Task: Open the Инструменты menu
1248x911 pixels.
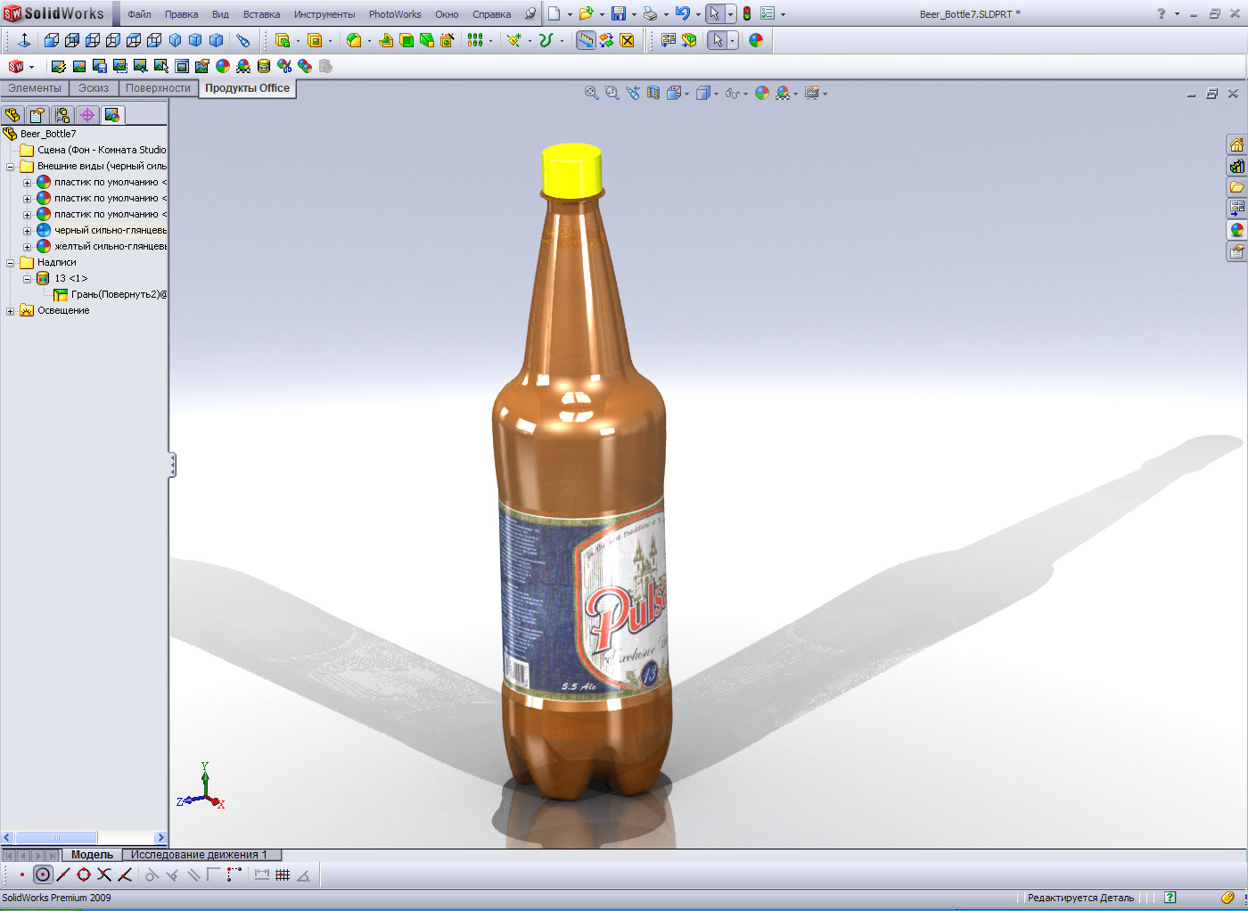Action: (x=324, y=14)
